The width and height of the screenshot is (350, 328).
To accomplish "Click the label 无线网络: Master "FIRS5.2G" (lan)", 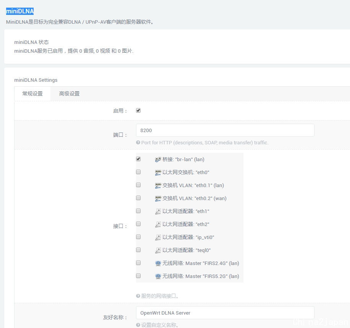I will click(201, 276).
